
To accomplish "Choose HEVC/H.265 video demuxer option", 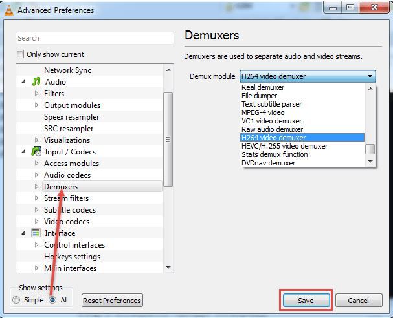I will pos(302,146).
